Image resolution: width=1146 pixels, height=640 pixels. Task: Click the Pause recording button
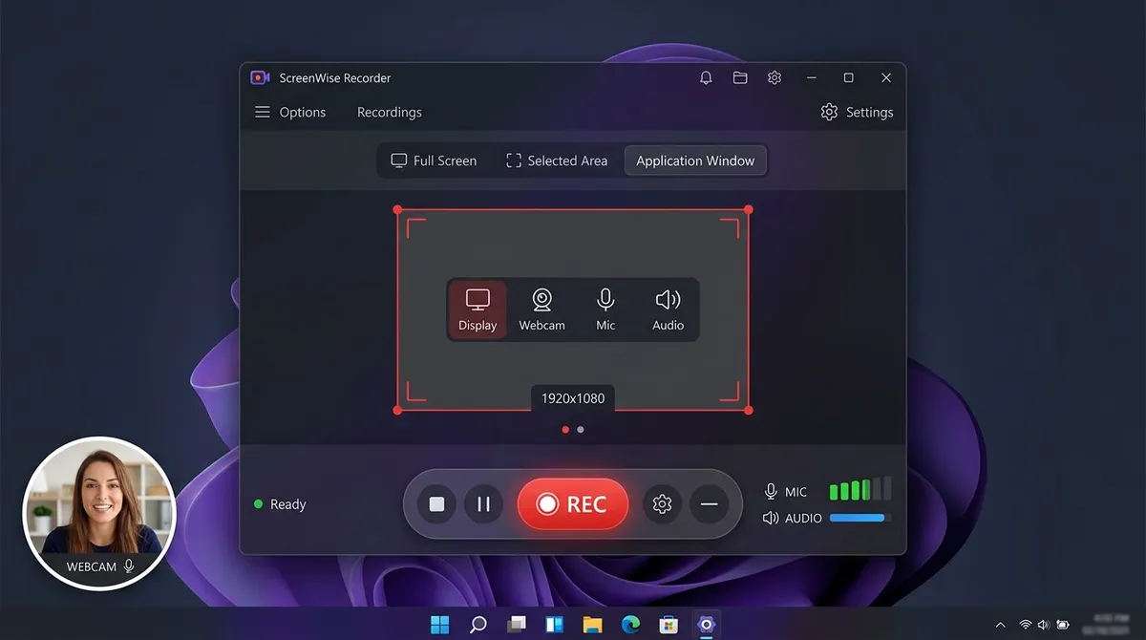(484, 504)
